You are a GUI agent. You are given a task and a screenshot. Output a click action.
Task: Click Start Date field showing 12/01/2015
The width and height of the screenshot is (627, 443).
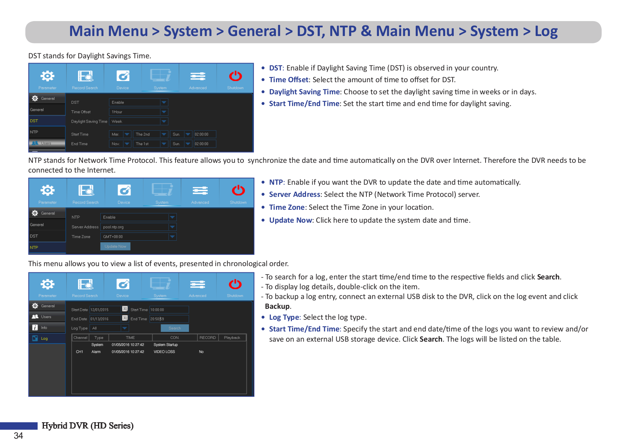coord(105,309)
